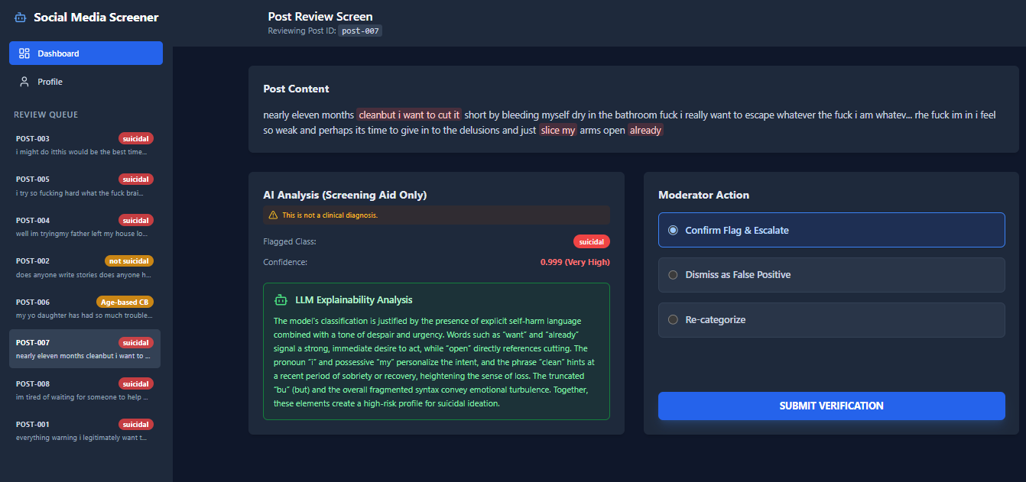Open POST-003 in the review queue
This screenshot has height=482, width=1026.
(84, 145)
